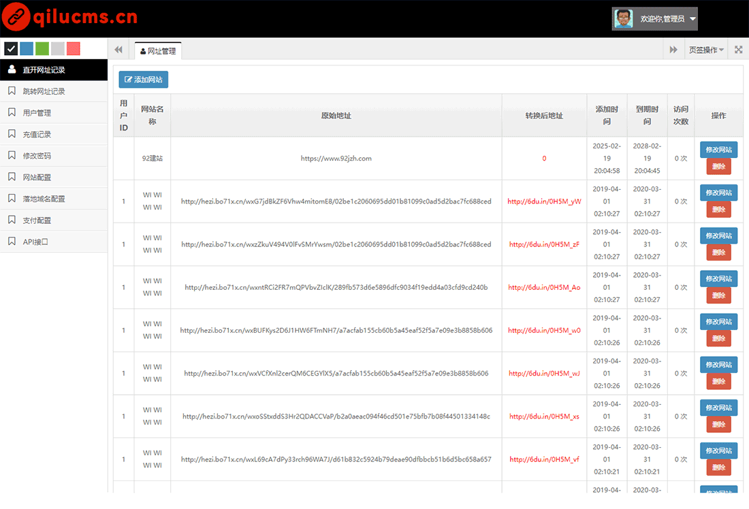Click the bookmark icon beside 支付配置

(12, 220)
